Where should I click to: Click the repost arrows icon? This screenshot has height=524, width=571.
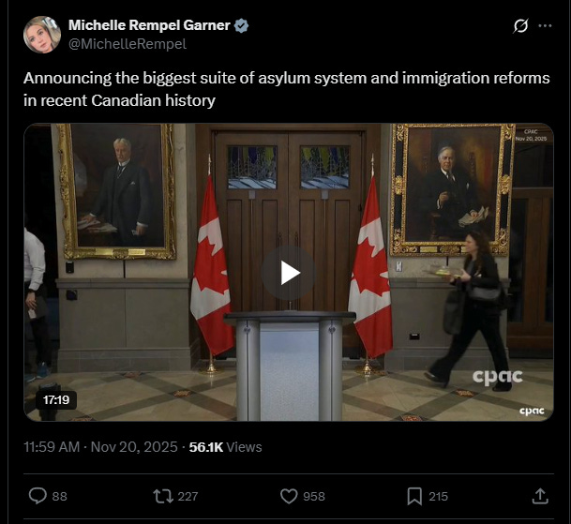tap(163, 496)
